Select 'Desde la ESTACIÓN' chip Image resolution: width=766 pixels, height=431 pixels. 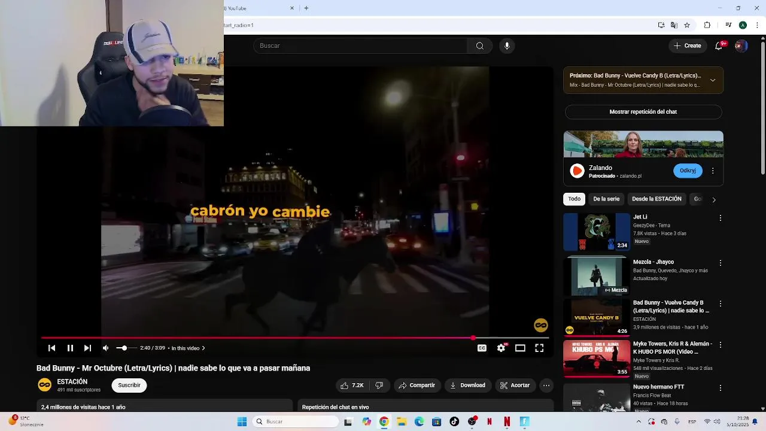(656, 199)
